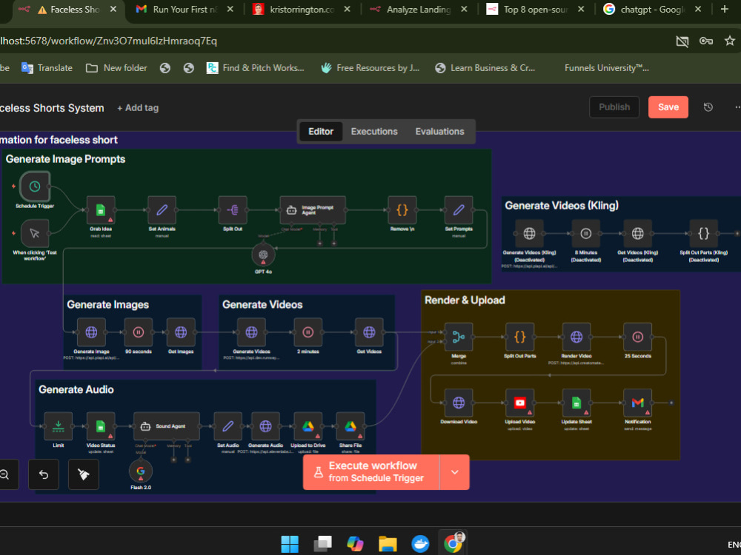Select the 2 minutes wait node
This screenshot has width=741, height=555.
click(x=308, y=332)
